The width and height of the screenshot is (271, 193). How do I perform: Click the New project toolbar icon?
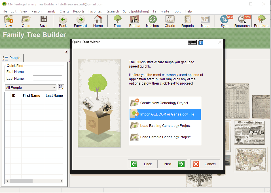tap(9, 21)
